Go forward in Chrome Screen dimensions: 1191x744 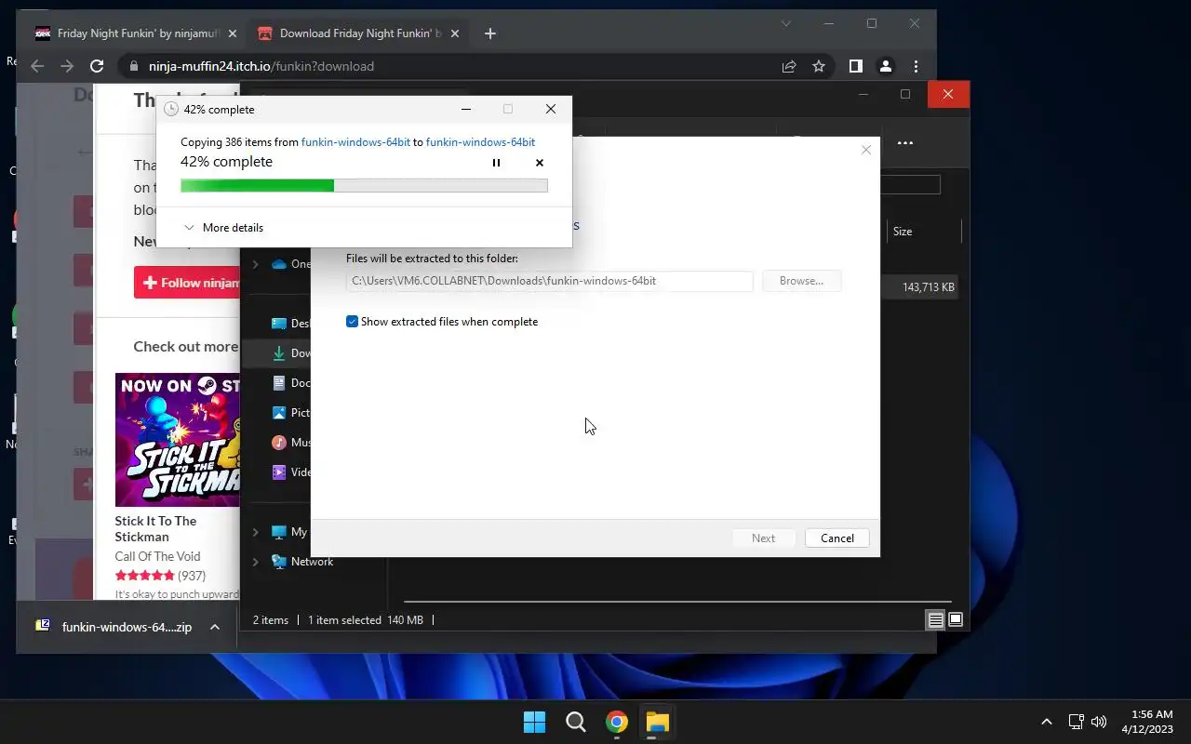pos(67,66)
